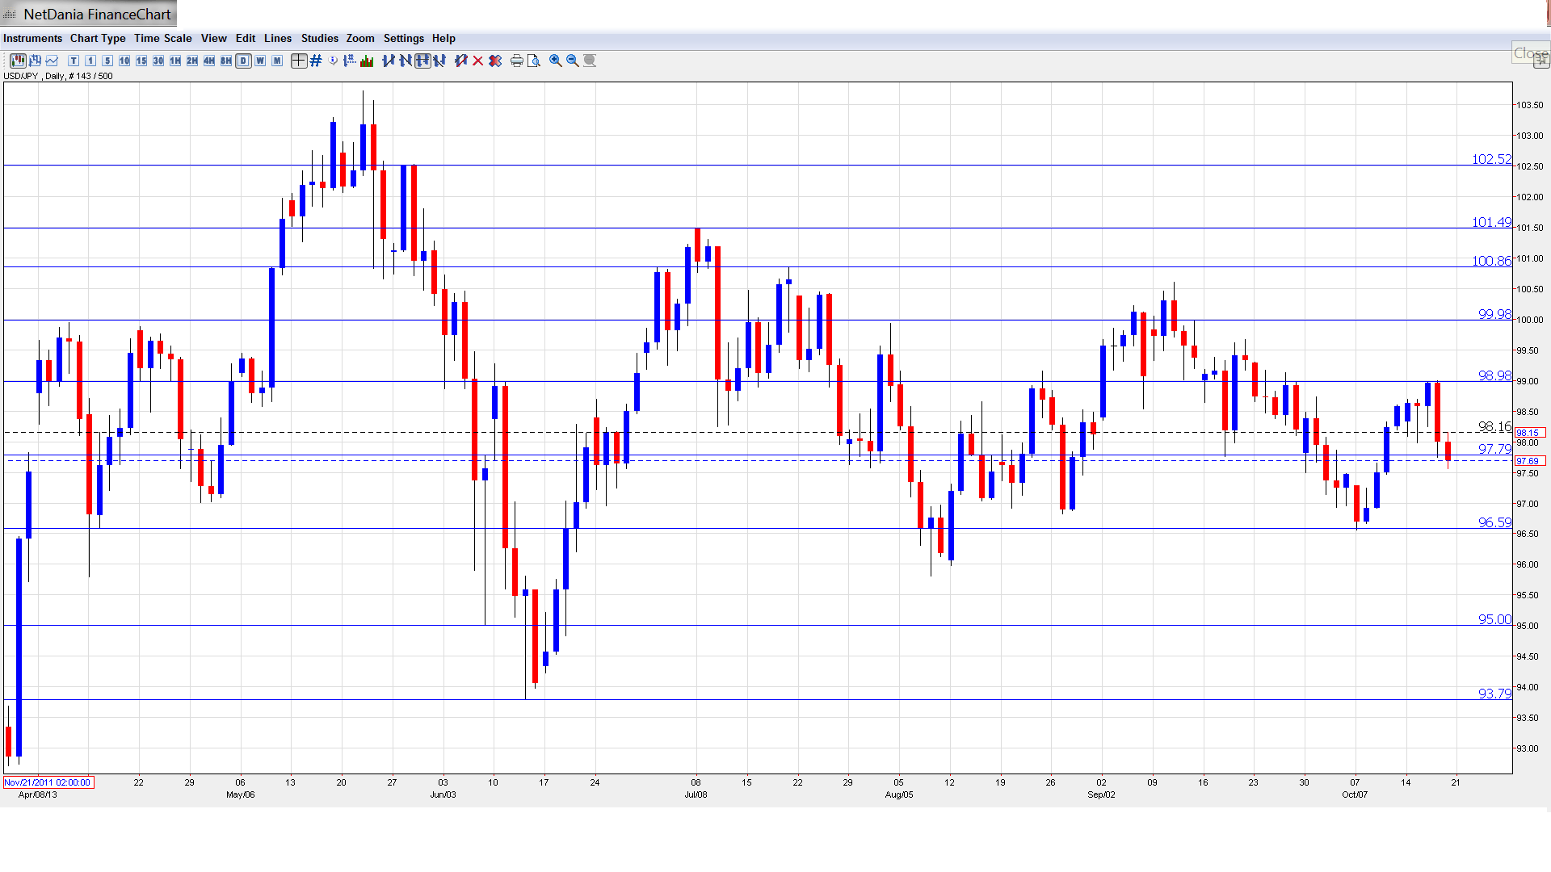Click the 99.98 horizontal line label
Screen dimensions: 1551x872
click(x=1494, y=314)
